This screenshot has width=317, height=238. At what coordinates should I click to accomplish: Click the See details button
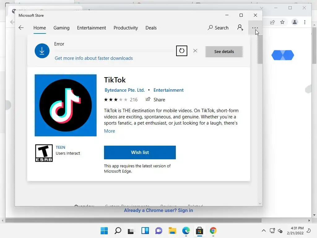(x=224, y=52)
